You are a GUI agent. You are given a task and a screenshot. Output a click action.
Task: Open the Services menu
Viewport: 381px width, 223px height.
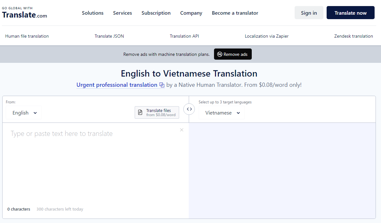coord(122,13)
